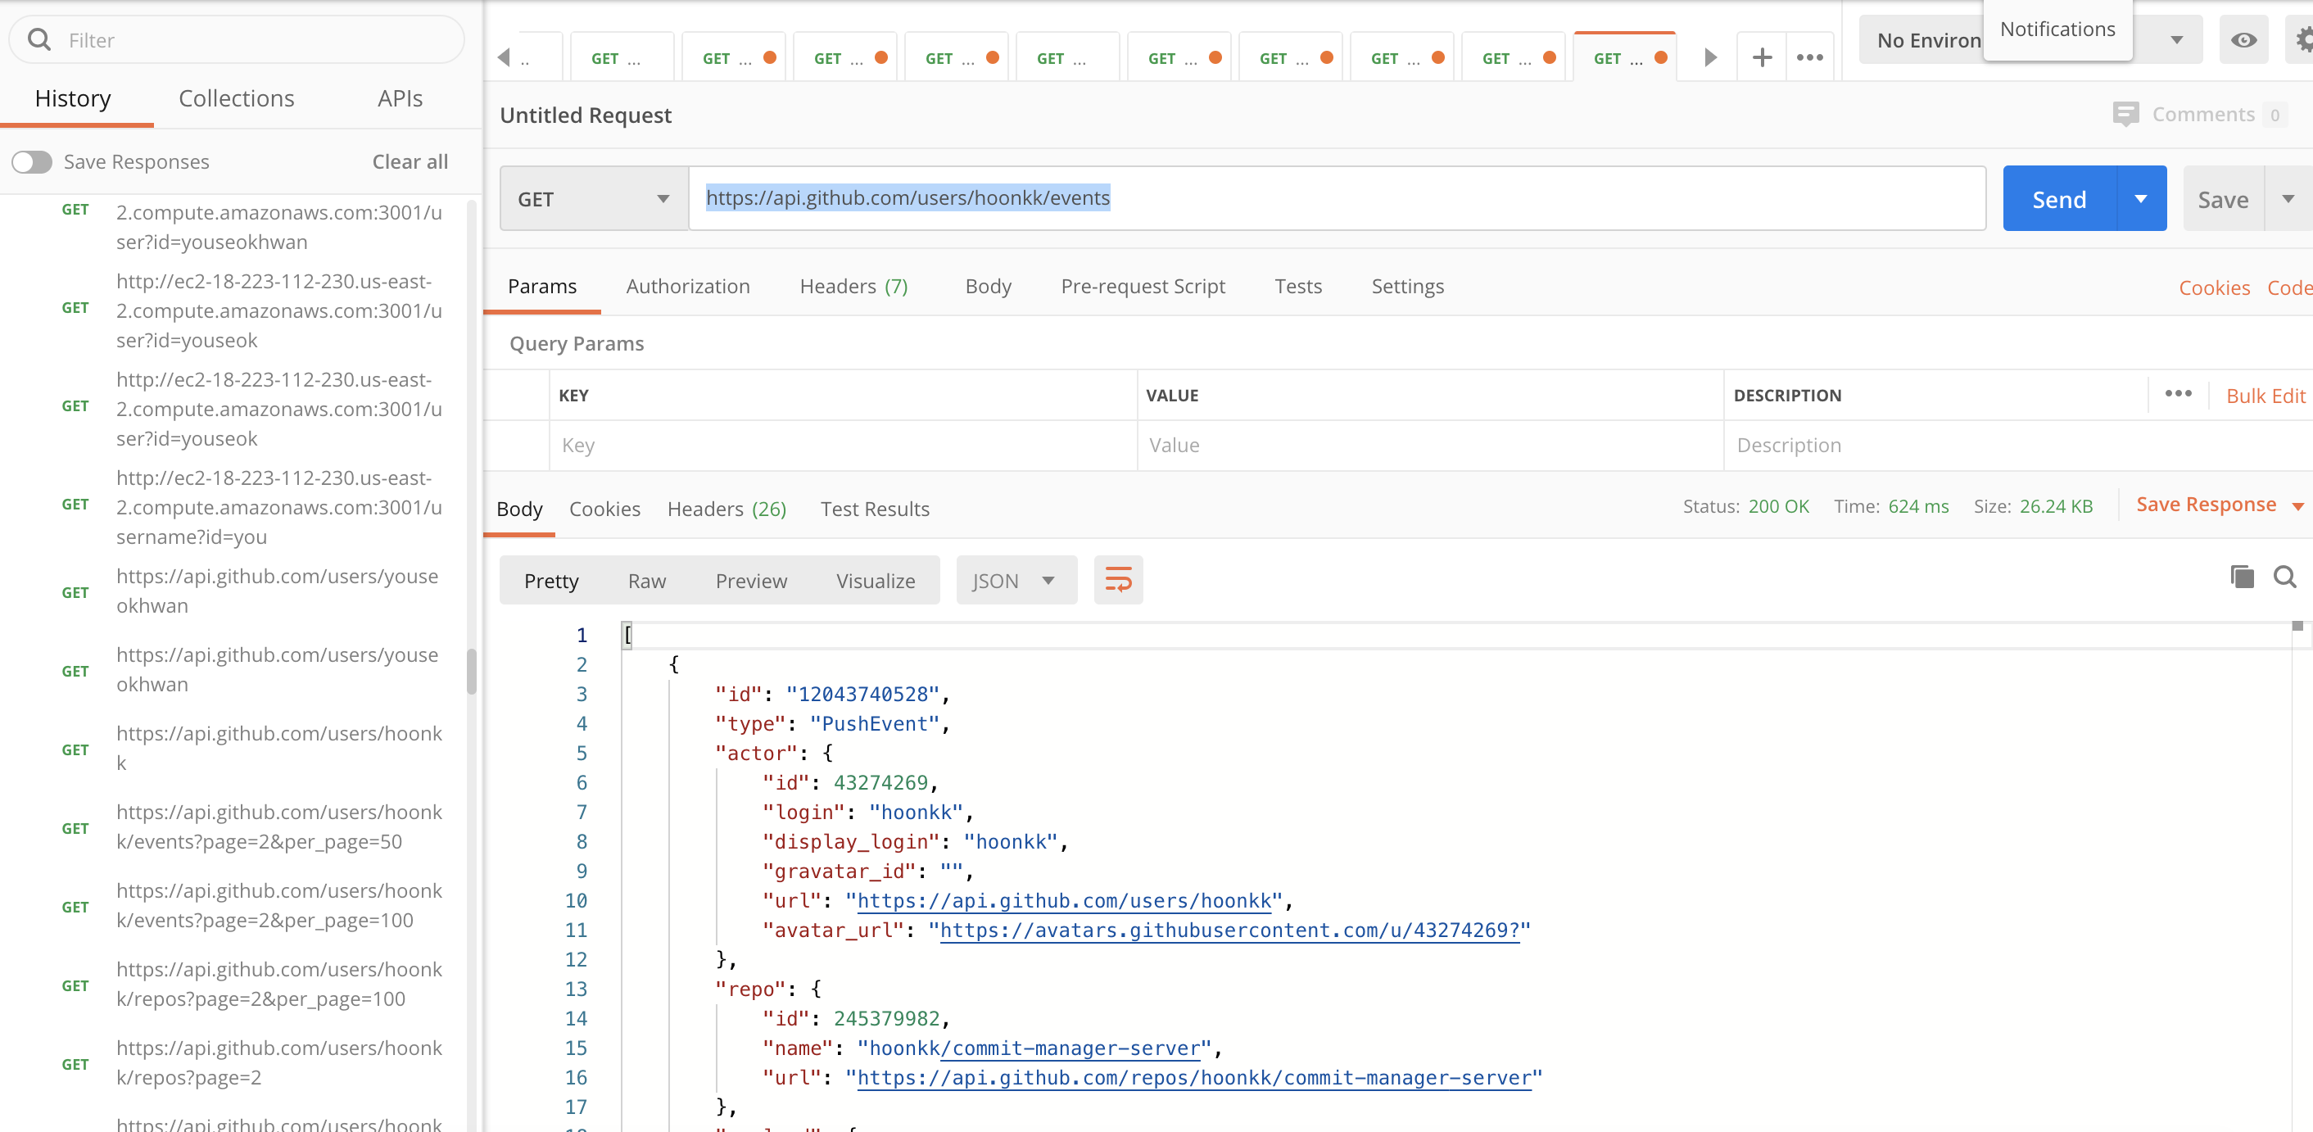Expand the Save button dropdown arrow
This screenshot has width=2313, height=1132.
(x=2288, y=198)
